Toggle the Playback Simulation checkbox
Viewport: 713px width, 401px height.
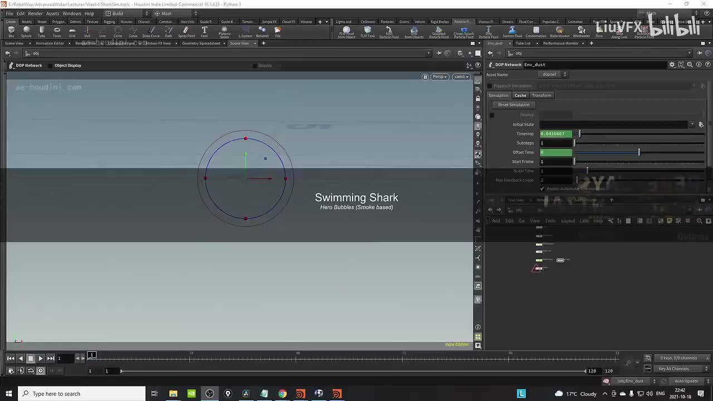click(x=490, y=86)
